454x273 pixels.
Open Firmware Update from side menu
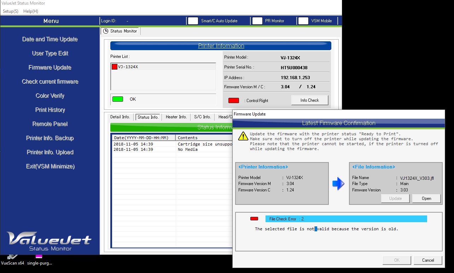tap(50, 67)
